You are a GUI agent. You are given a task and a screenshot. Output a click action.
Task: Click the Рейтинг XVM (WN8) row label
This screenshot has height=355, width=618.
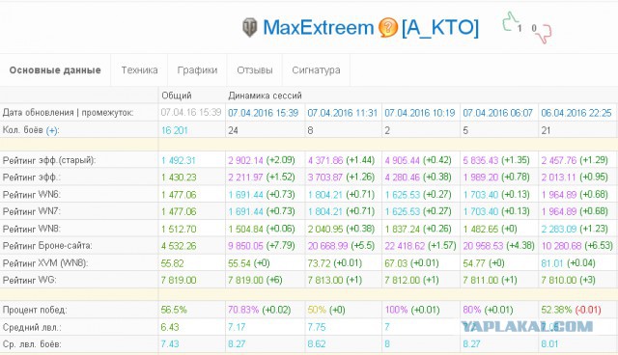click(45, 263)
